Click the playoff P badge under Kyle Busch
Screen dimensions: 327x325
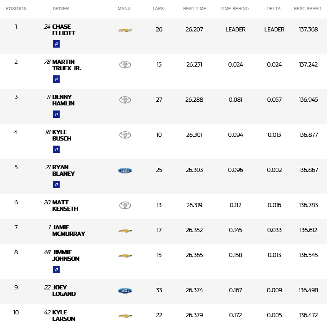(x=56, y=149)
